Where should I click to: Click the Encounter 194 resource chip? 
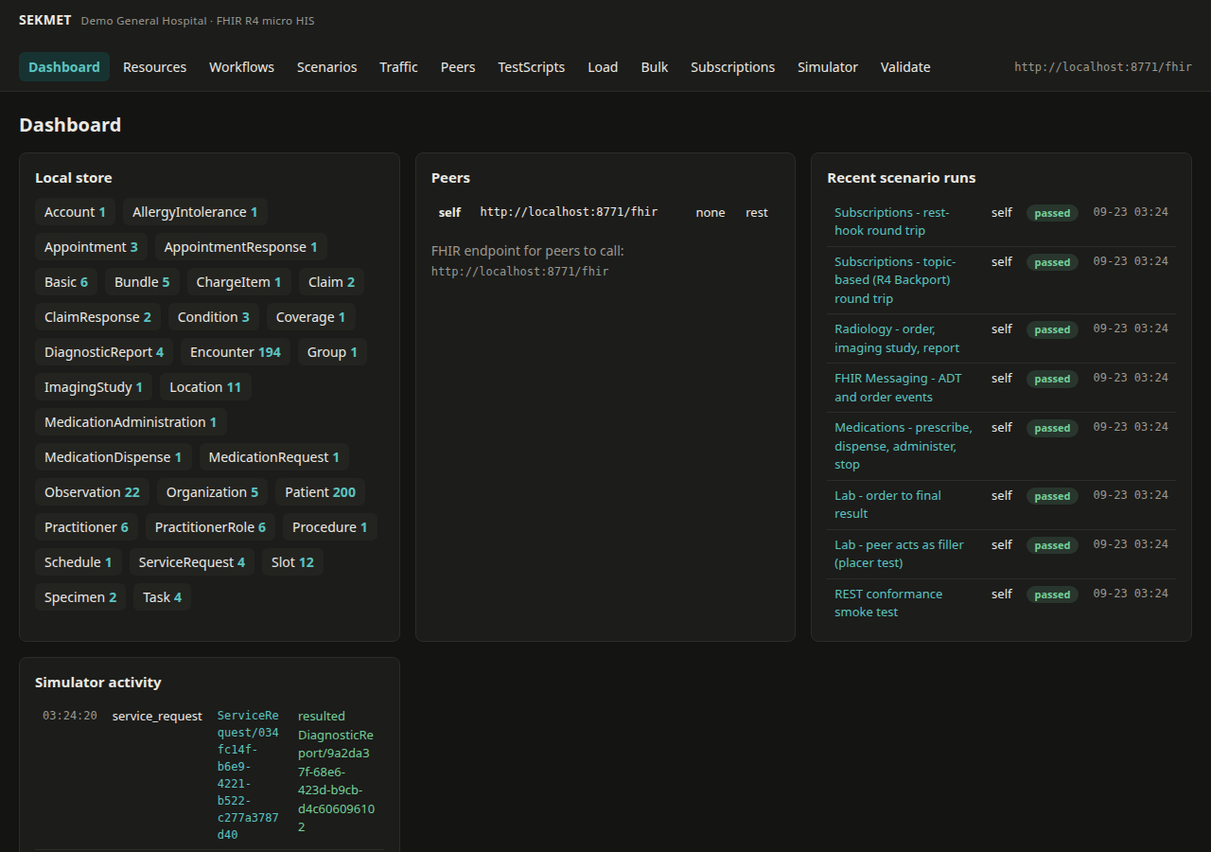click(x=236, y=352)
